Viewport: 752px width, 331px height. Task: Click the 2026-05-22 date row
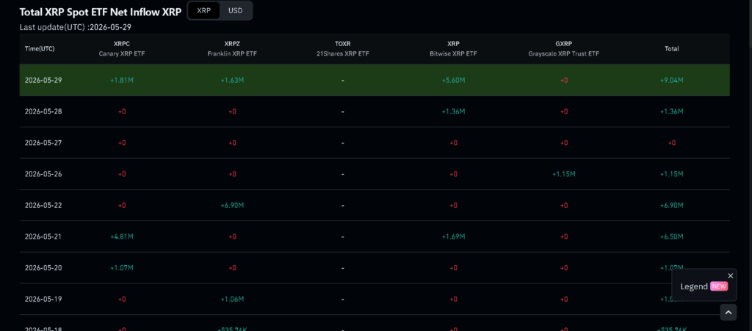click(x=375, y=205)
